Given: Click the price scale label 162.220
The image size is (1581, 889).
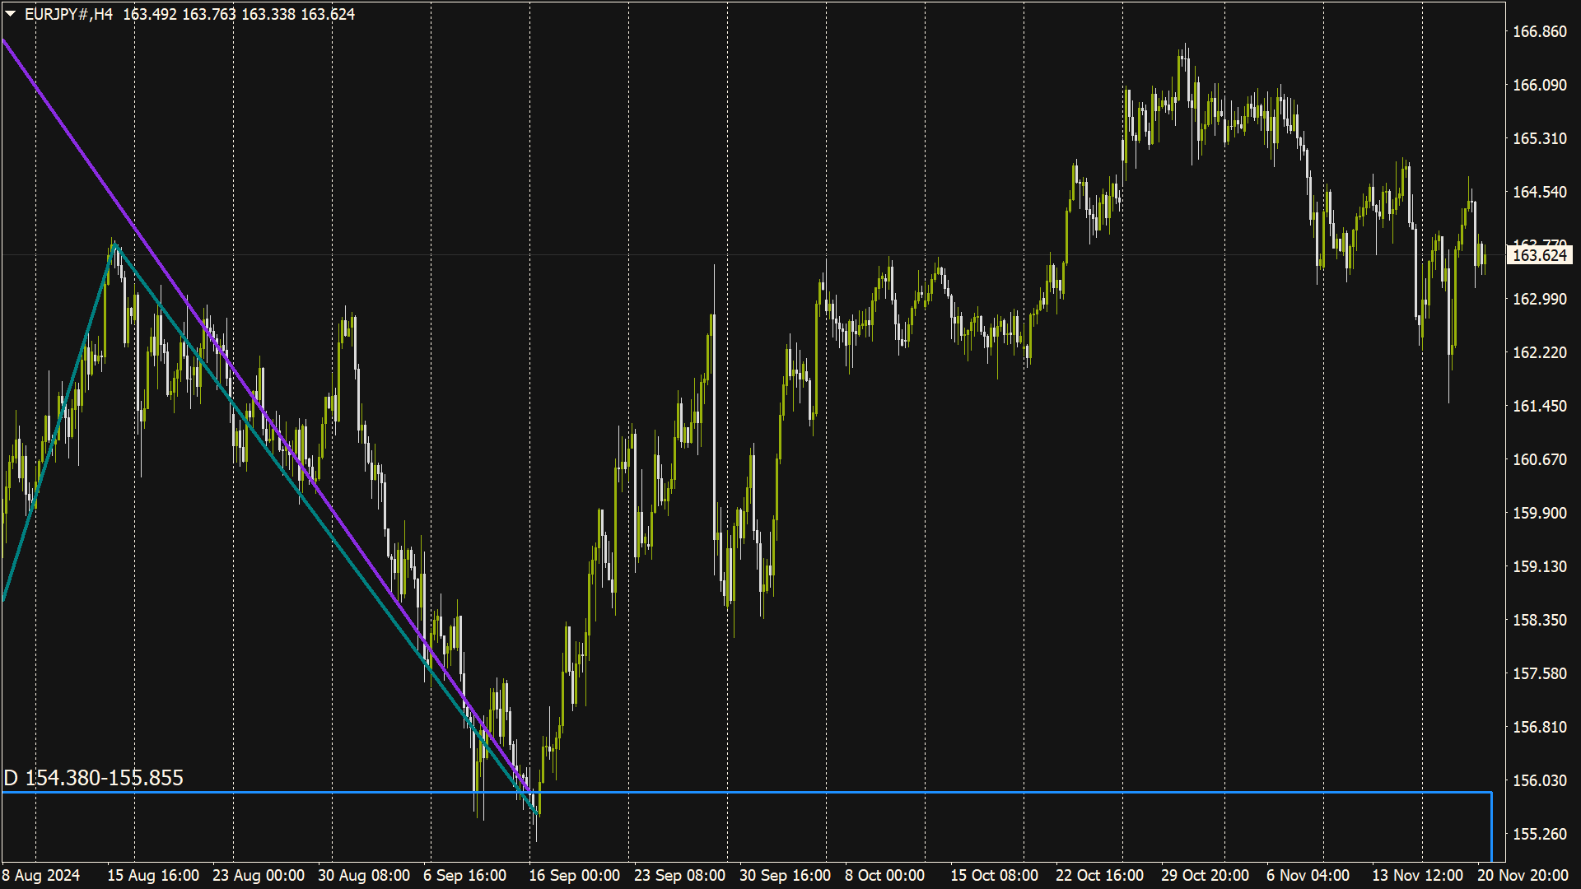Looking at the screenshot, I should 1540,352.
